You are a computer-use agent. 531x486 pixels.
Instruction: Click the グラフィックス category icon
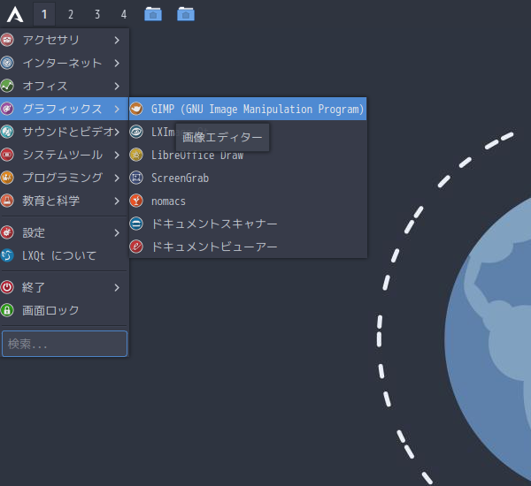7,109
